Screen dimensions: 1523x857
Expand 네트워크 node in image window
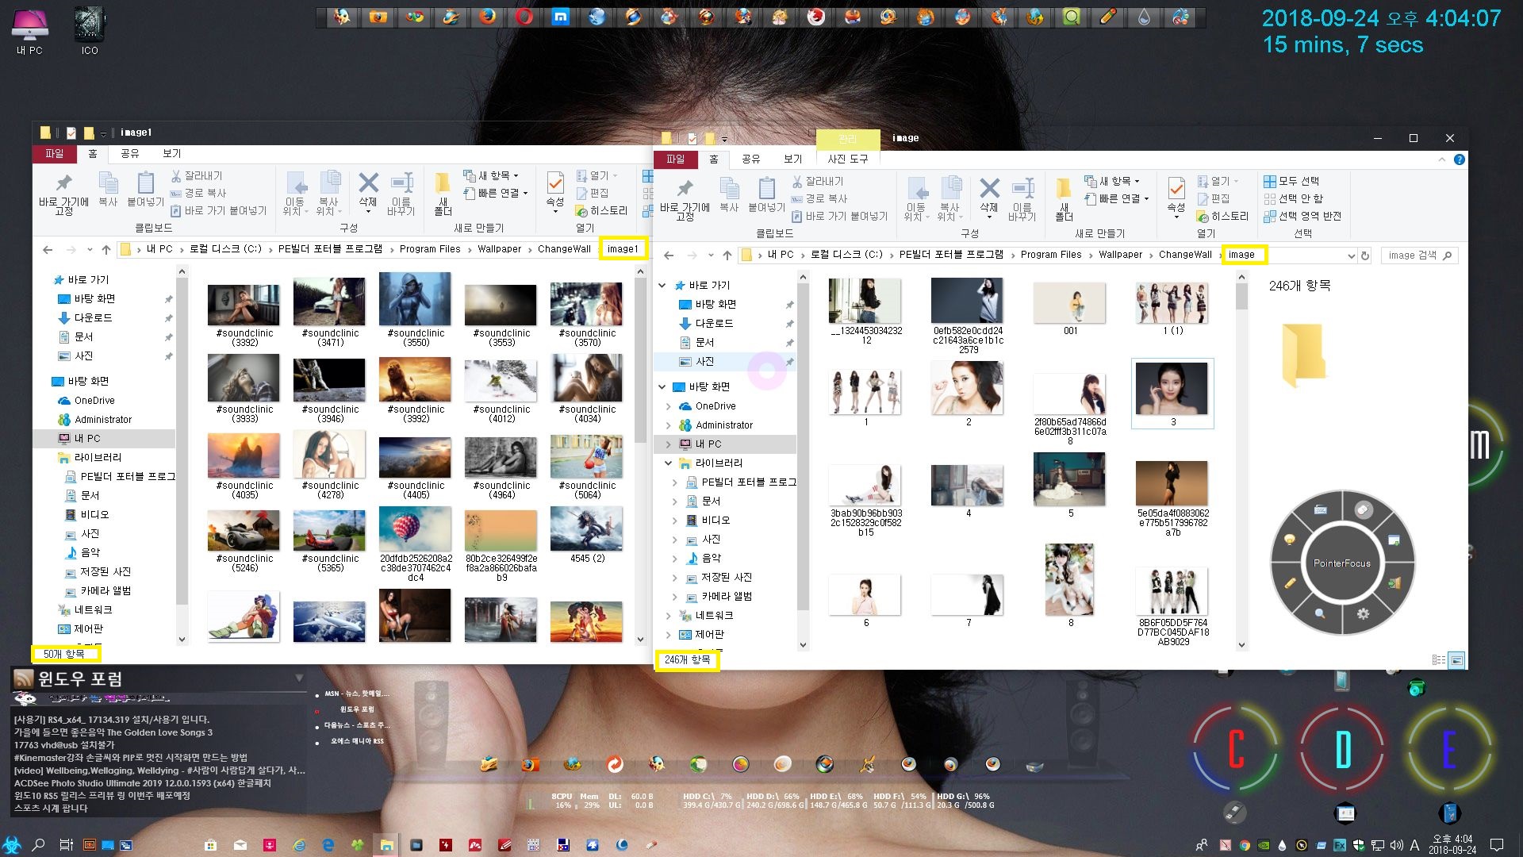coord(669,616)
